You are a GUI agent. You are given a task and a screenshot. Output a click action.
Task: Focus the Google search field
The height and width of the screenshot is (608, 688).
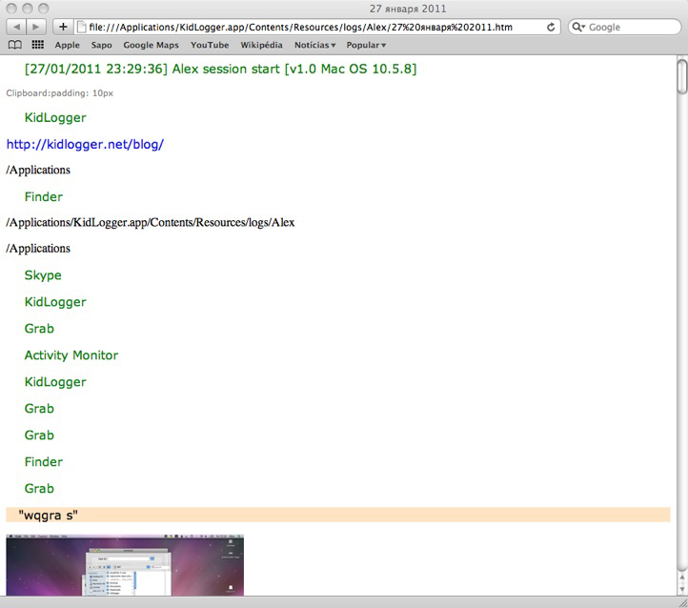pyautogui.click(x=625, y=27)
